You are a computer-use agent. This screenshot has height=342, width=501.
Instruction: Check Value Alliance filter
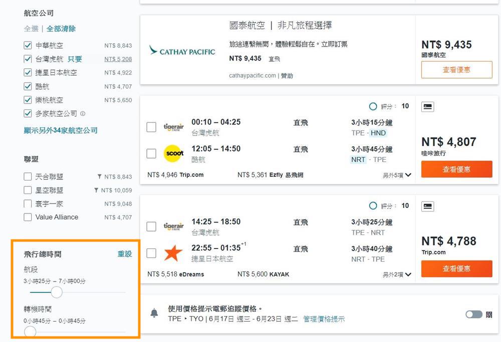point(28,217)
